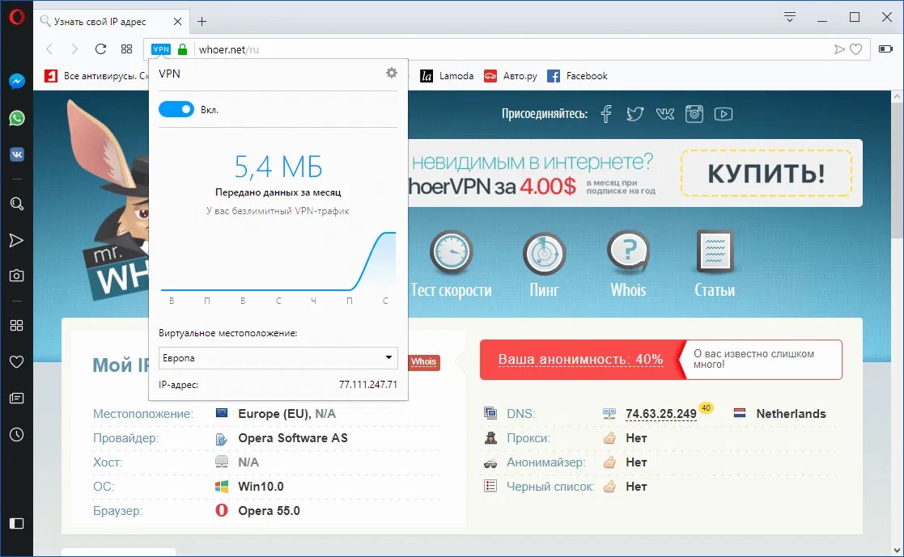
Task: Open browsing history clock icon
Action: [17, 434]
